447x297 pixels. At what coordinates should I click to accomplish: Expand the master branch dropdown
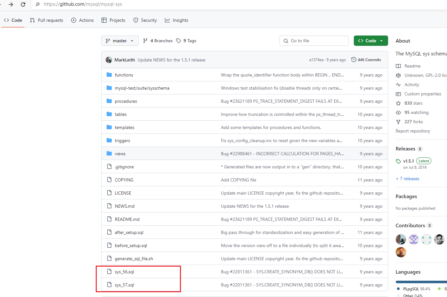120,41
